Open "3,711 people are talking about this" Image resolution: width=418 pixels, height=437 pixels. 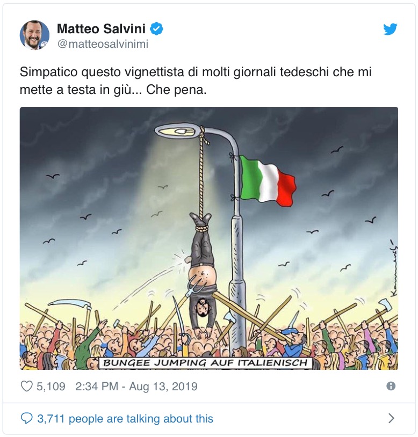[125, 418]
